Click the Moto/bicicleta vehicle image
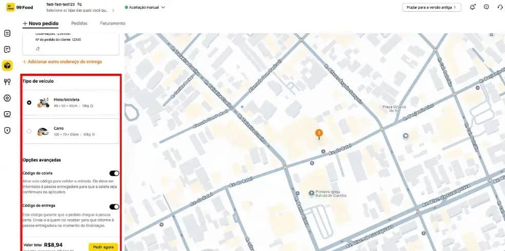The height and width of the screenshot is (251, 505). [44, 103]
